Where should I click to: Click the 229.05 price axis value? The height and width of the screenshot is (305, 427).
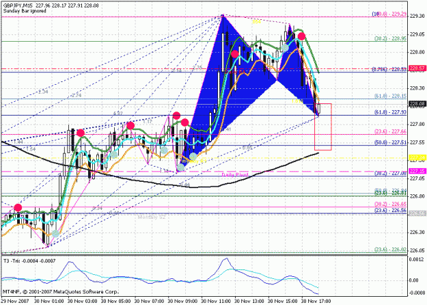point(416,34)
